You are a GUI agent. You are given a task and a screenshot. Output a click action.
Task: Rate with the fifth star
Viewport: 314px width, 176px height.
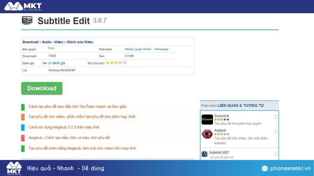[125, 63]
